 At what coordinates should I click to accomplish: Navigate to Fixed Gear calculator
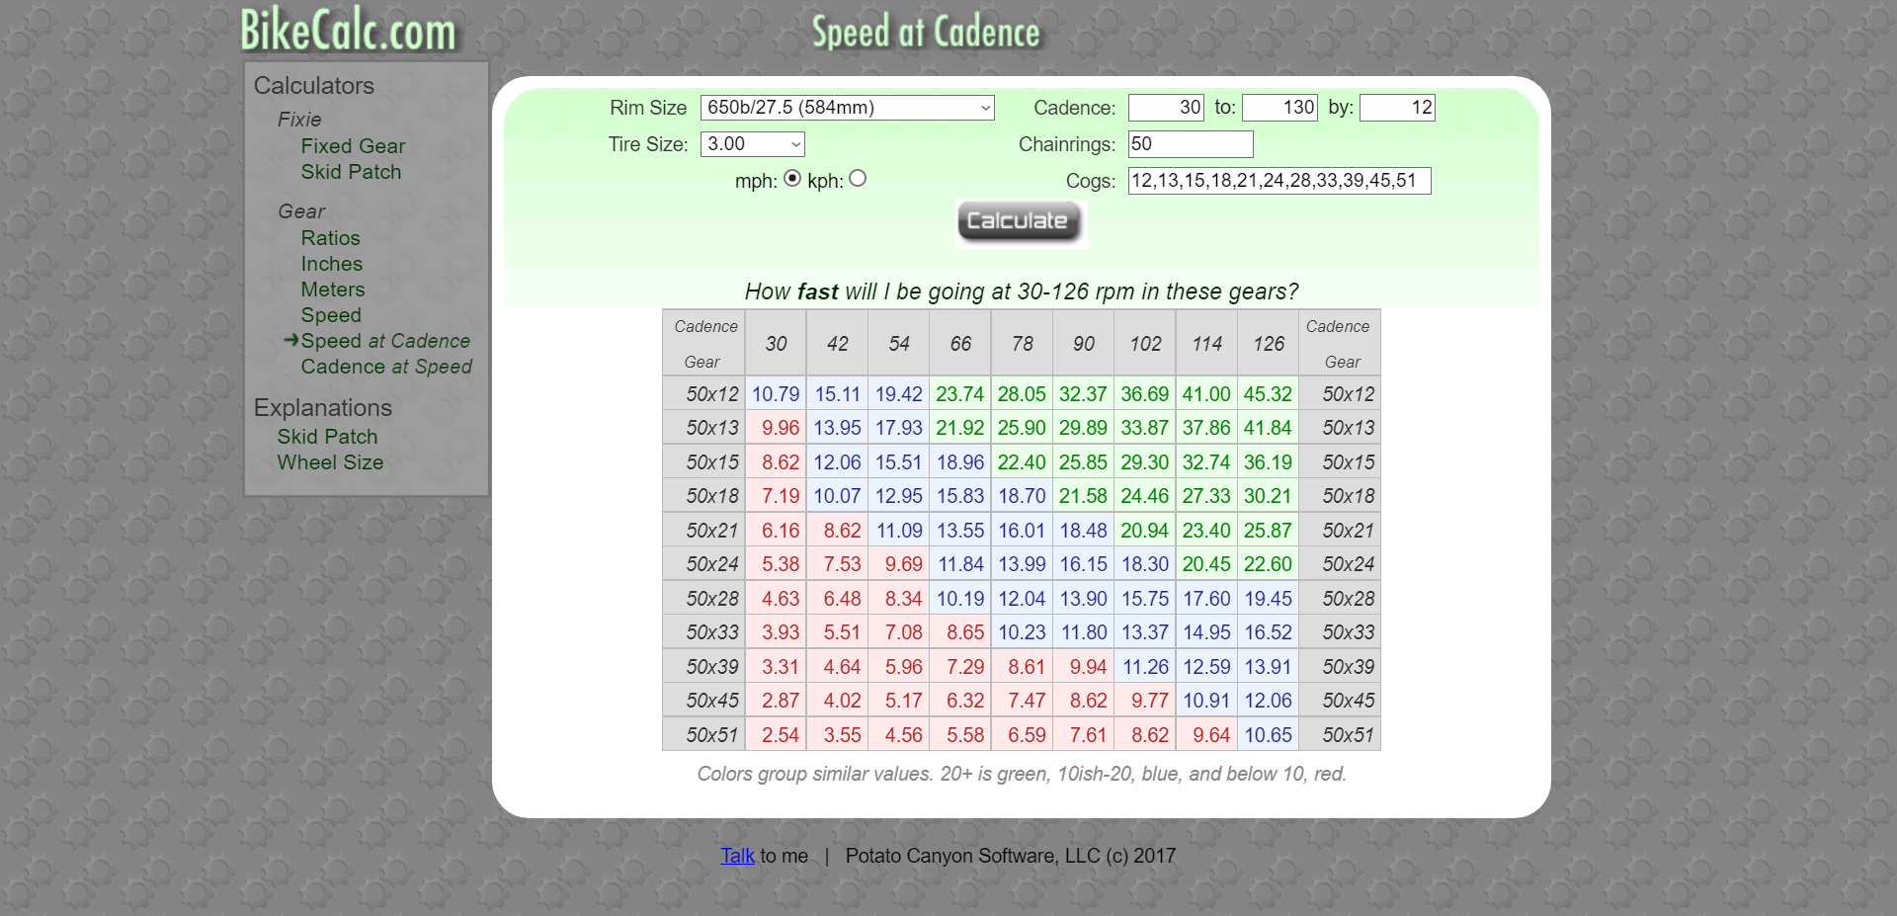353,145
